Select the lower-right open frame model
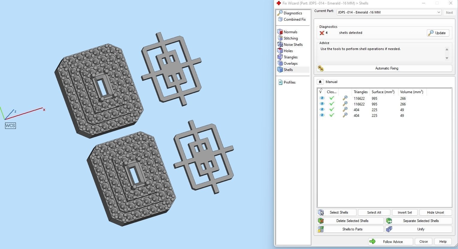Screen dimensions: 458x249 (x=204, y=157)
